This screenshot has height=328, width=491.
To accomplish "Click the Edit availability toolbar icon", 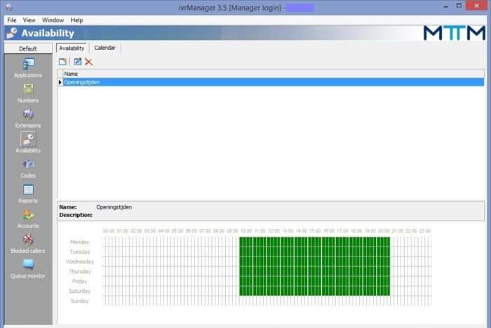I will 77,62.
